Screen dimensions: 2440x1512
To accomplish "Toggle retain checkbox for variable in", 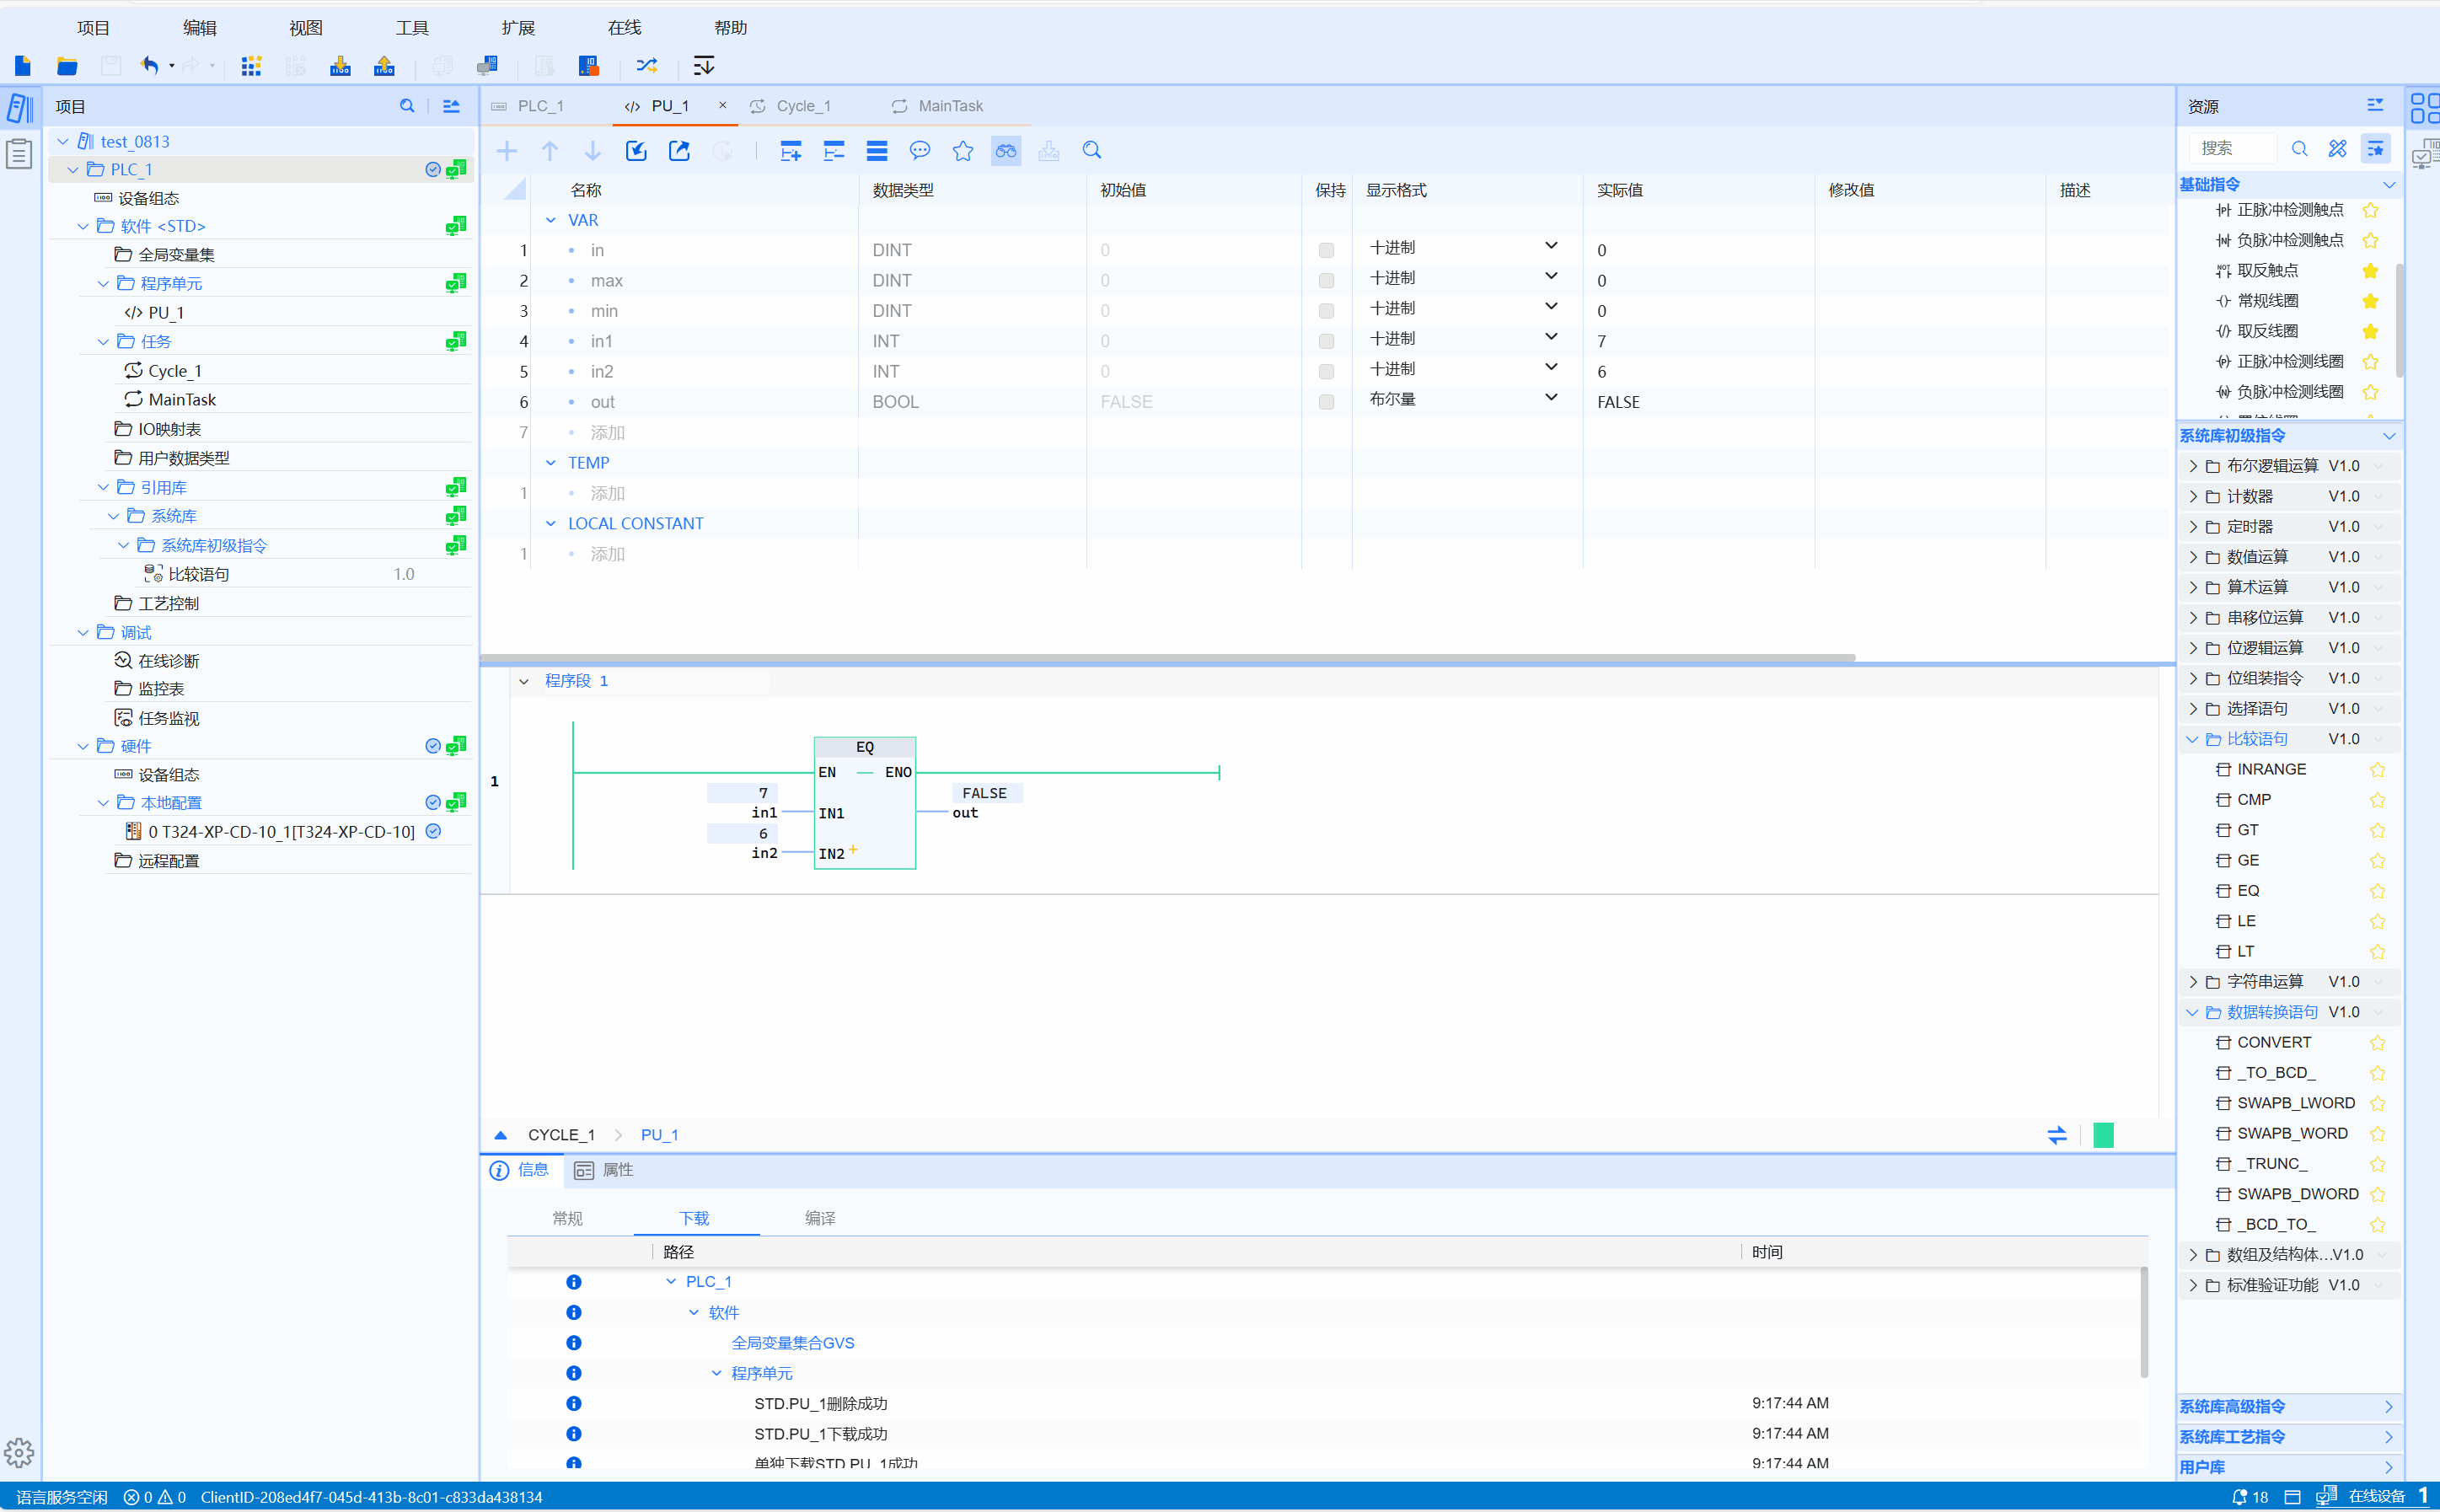I will click(x=1326, y=250).
